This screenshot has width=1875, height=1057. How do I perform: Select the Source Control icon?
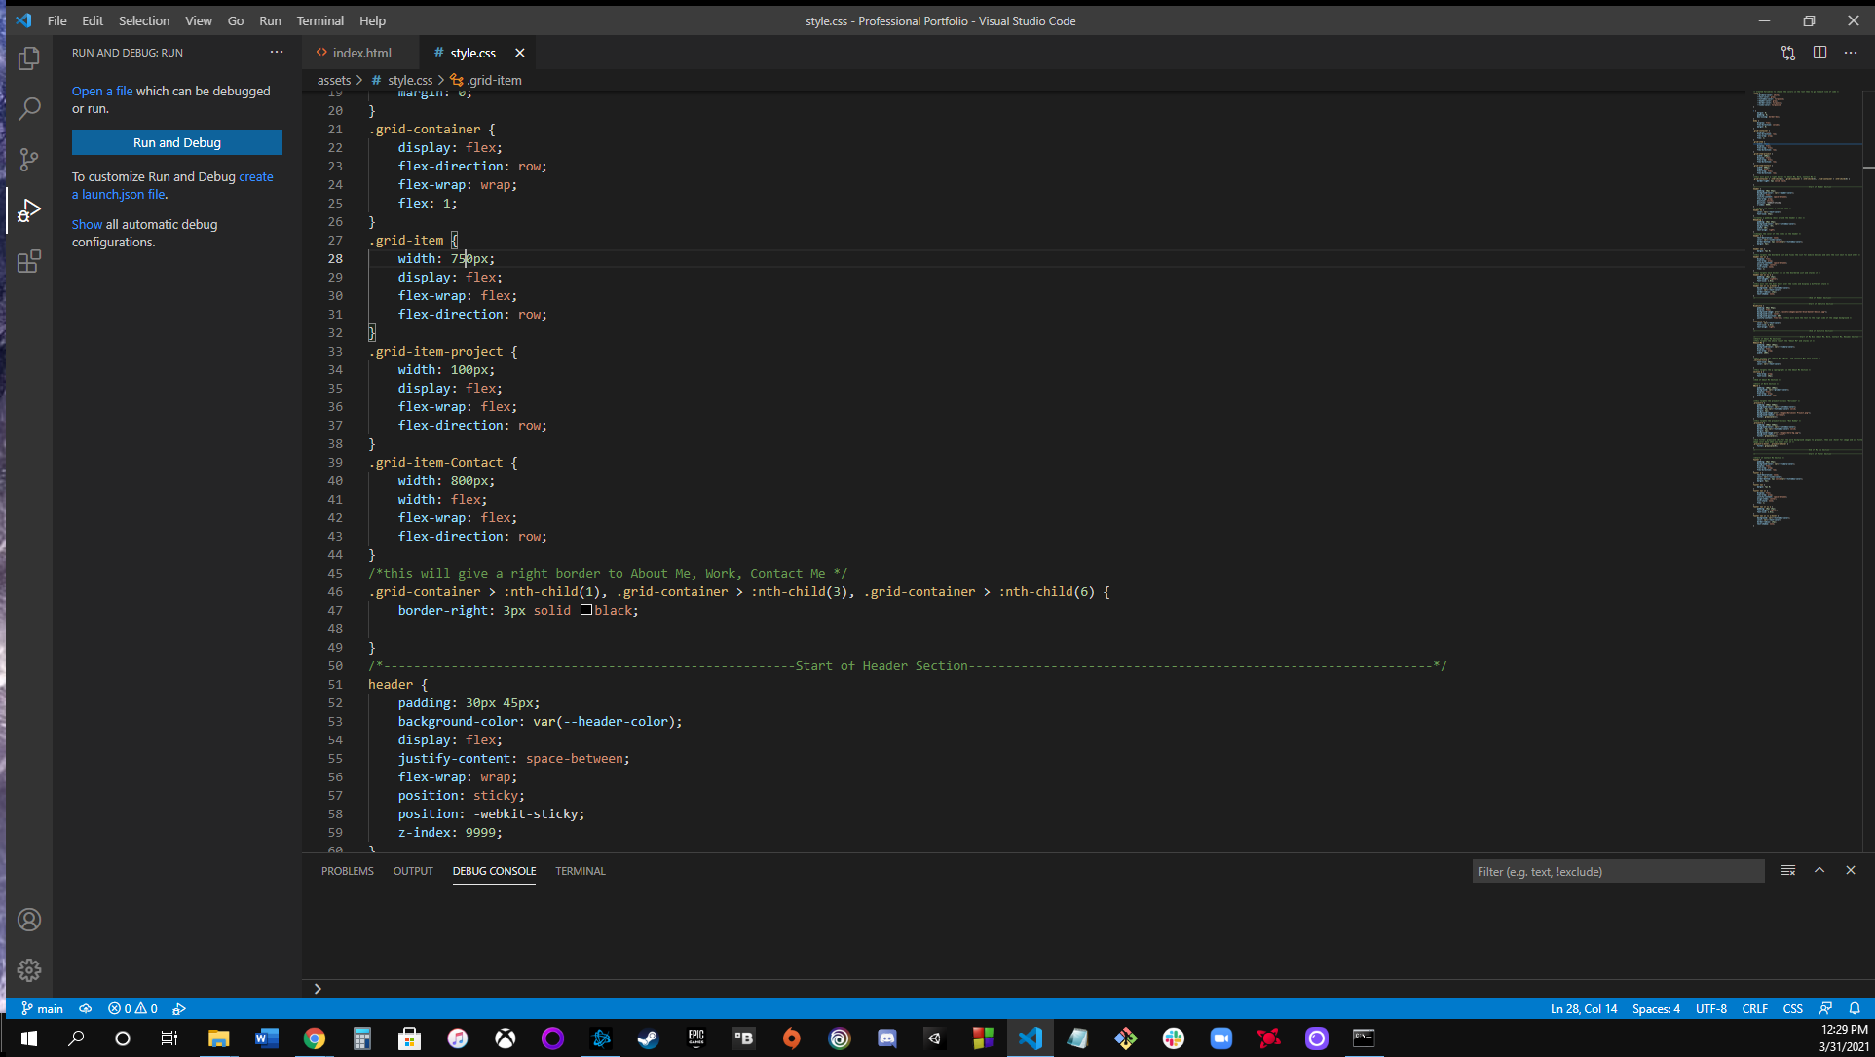pyautogui.click(x=29, y=159)
